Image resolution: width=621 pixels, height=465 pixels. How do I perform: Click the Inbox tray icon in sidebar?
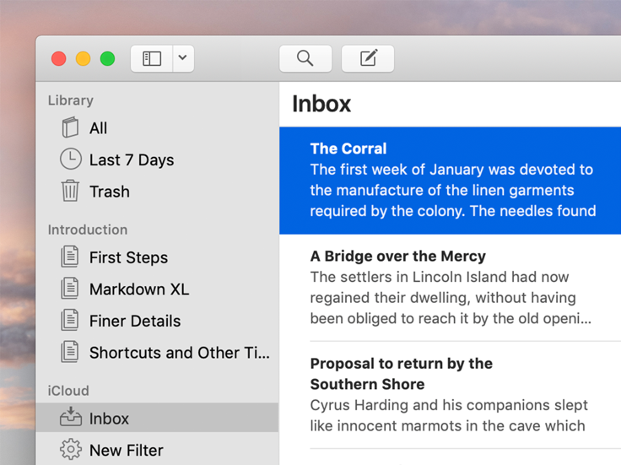(71, 417)
